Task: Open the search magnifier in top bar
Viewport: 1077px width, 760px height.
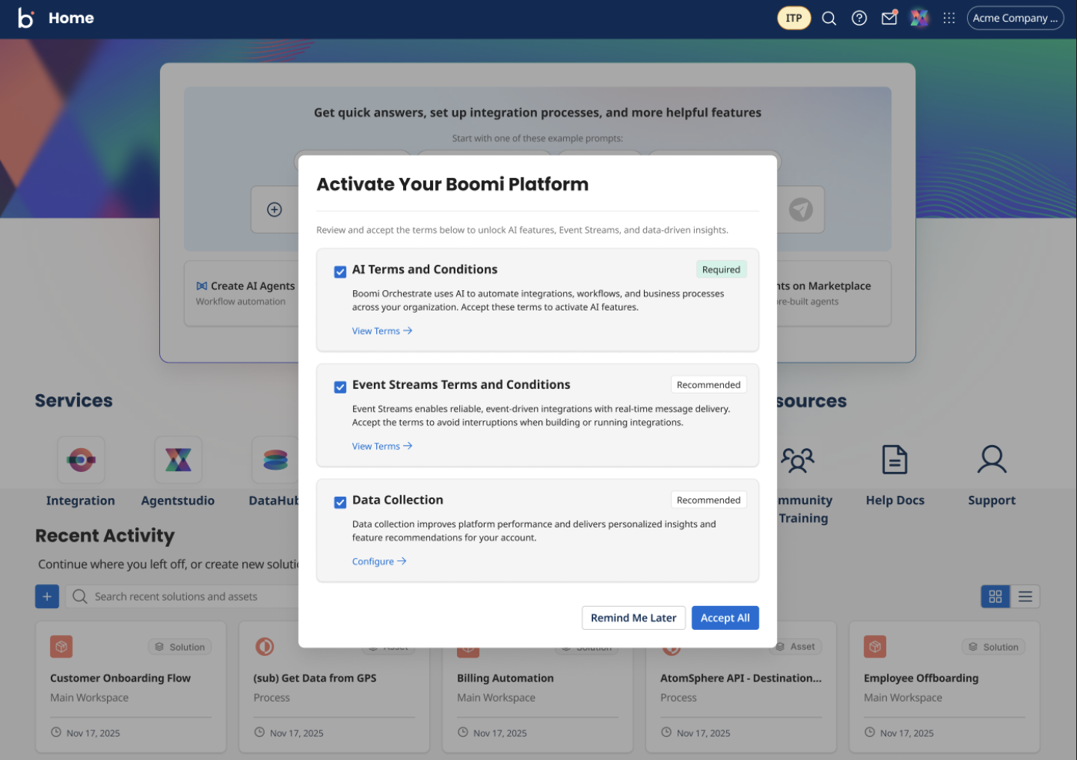Action: (829, 18)
